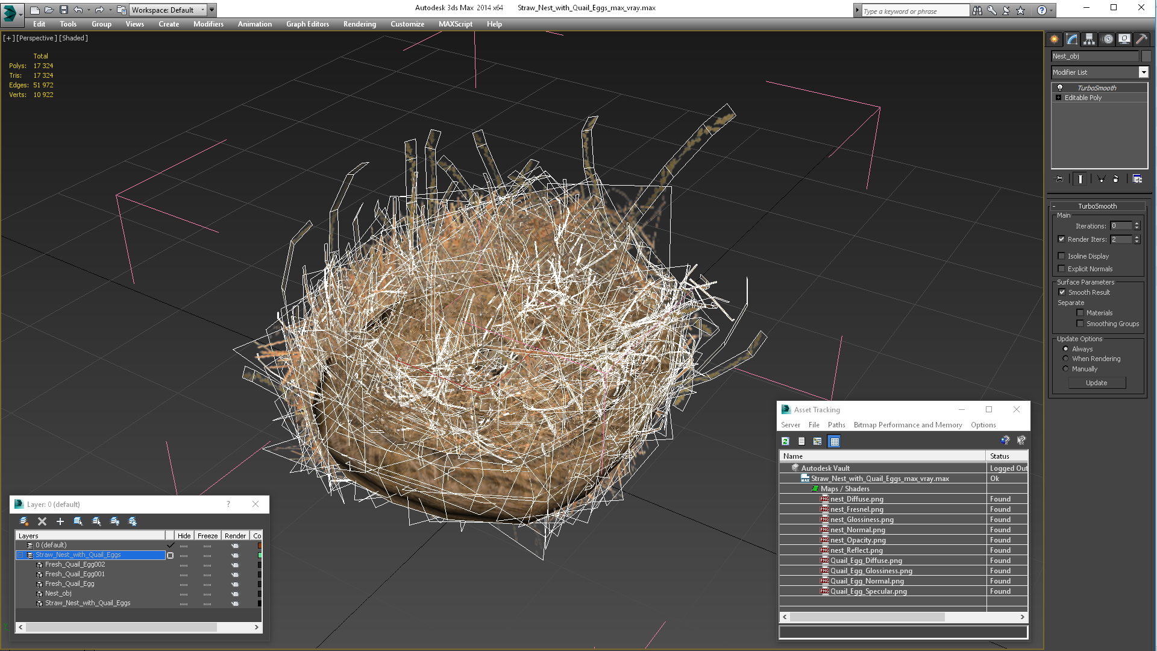The width and height of the screenshot is (1157, 651).
Task: Open Paths menu in Asset Tracking
Action: (836, 425)
